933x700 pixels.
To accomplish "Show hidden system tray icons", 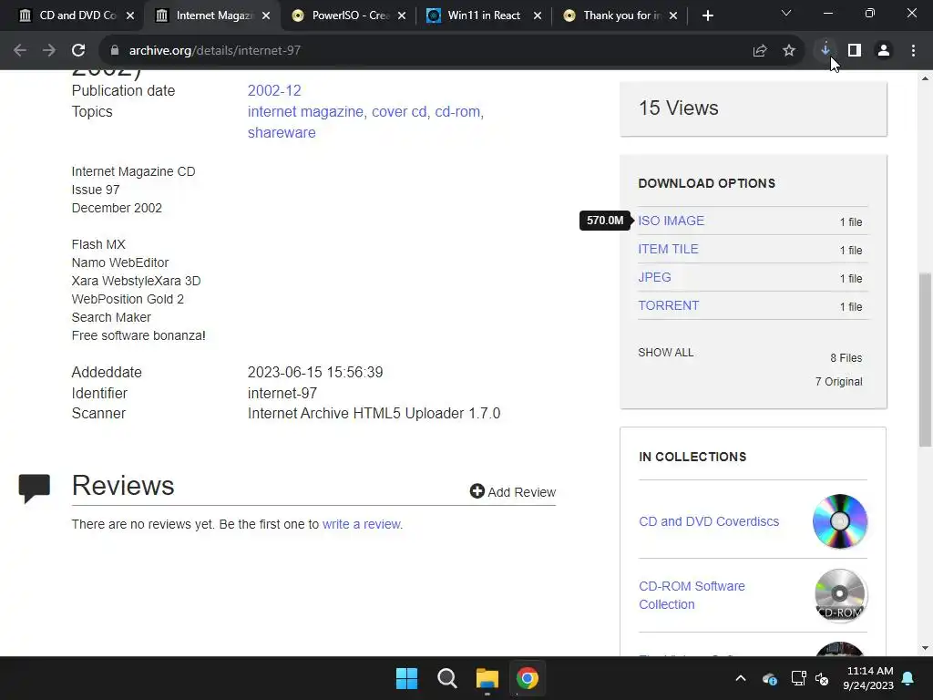I will point(741,678).
